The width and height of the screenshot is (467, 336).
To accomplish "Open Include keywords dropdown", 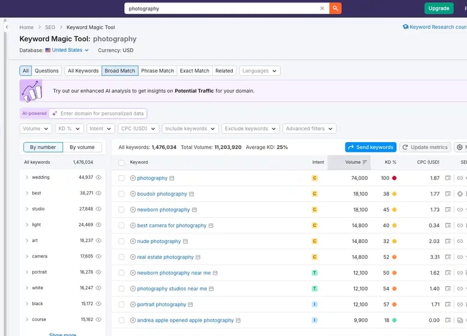I will (190, 129).
